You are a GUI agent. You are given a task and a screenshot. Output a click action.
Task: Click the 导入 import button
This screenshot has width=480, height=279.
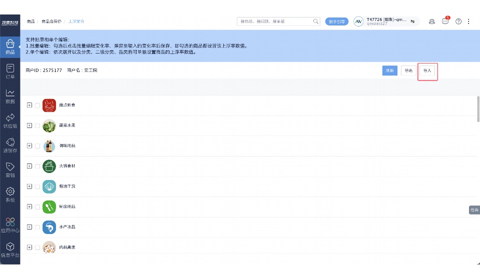coord(427,71)
